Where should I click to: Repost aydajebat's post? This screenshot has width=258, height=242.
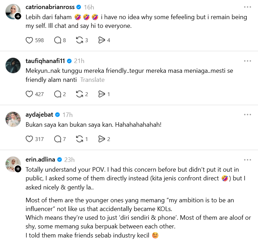tap(79, 139)
